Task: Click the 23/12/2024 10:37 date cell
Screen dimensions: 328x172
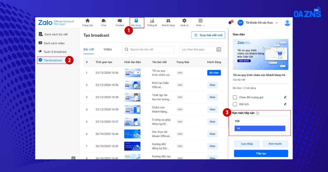Action: [107, 121]
